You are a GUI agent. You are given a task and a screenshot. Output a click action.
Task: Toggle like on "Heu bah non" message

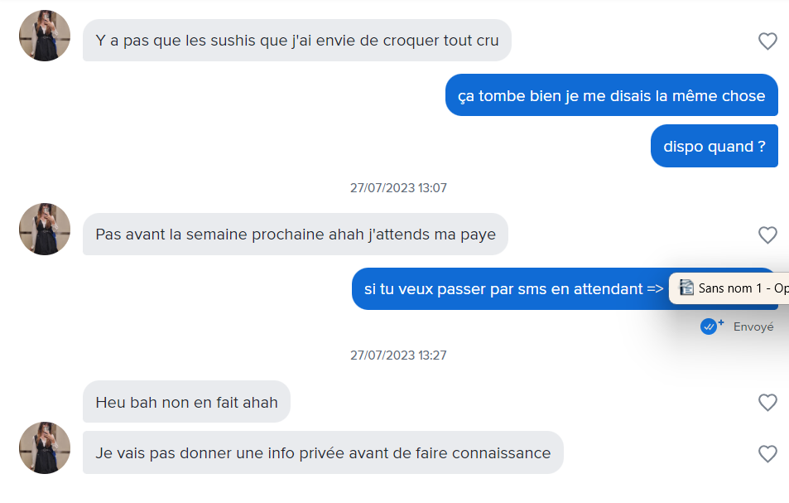(x=767, y=402)
